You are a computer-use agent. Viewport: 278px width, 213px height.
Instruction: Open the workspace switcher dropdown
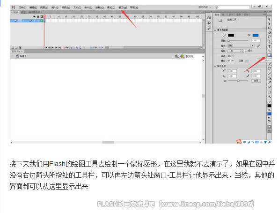[205, 7]
